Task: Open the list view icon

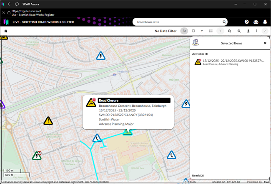Action: point(211,31)
